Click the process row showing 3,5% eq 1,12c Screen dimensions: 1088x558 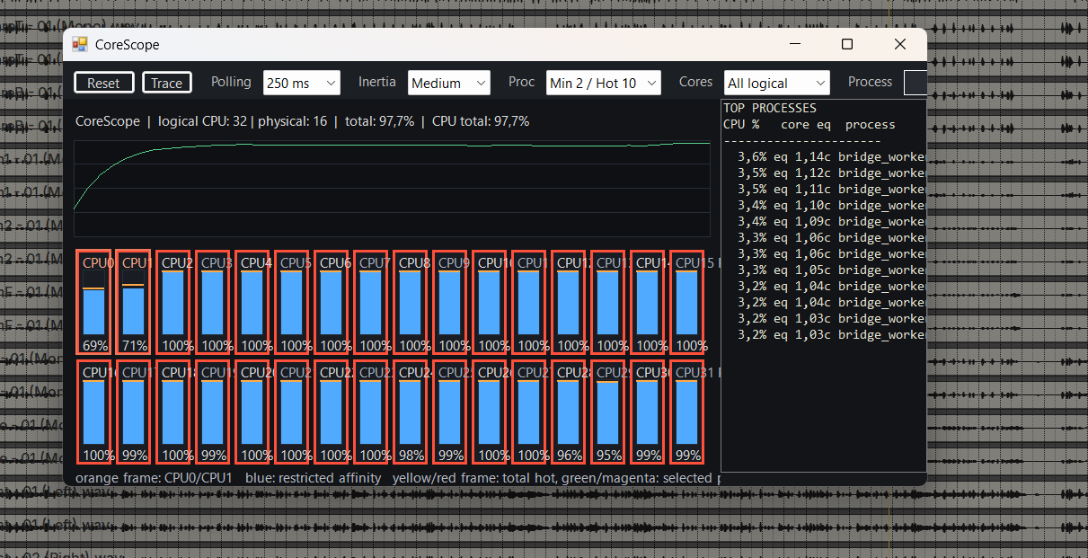tap(824, 173)
